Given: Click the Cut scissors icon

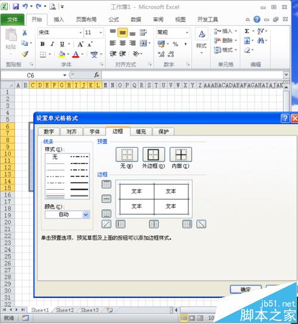Looking at the screenshot, I should [24, 32].
